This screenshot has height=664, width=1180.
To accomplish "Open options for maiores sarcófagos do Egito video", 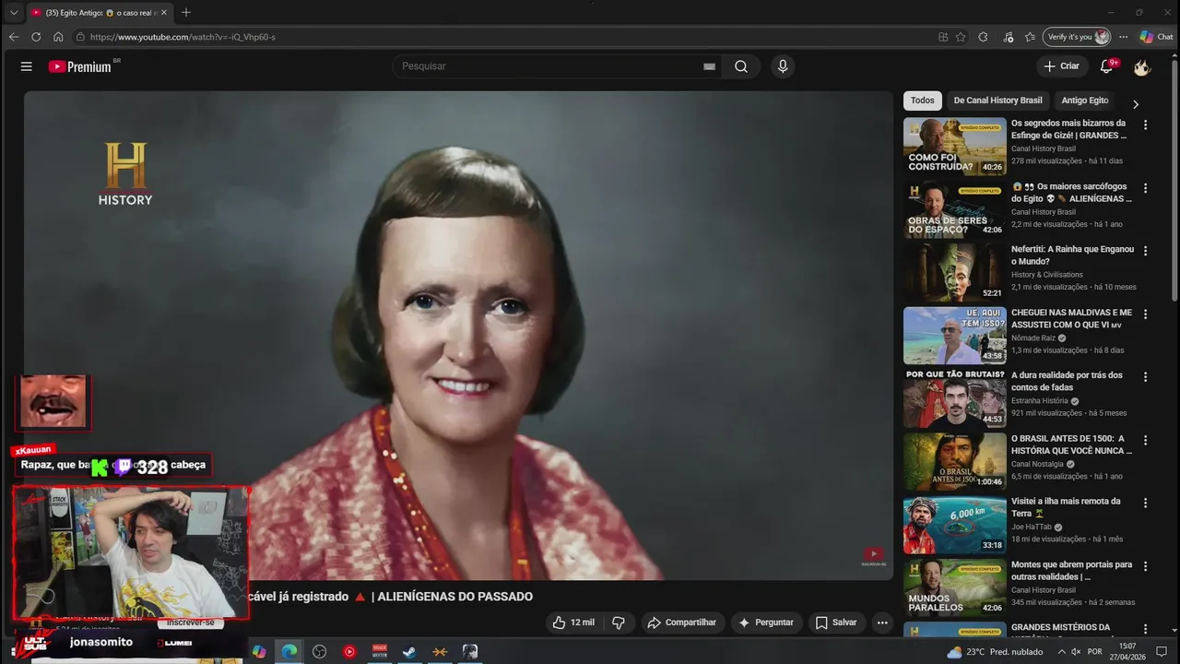I will [x=1146, y=188].
